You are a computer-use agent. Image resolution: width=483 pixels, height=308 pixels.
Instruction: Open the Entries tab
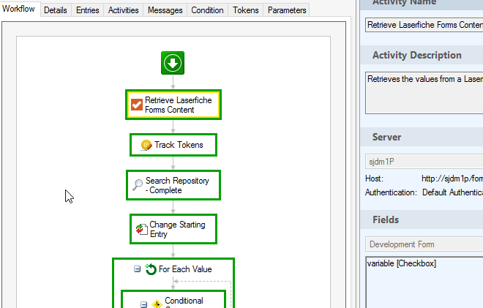point(88,10)
